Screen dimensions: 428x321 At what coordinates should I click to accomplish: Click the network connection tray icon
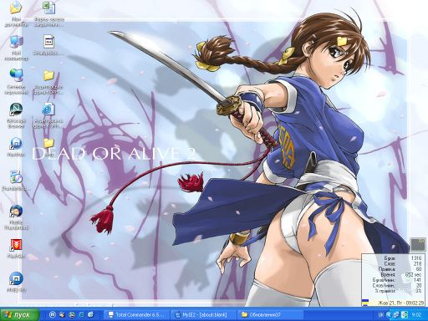coord(396,315)
